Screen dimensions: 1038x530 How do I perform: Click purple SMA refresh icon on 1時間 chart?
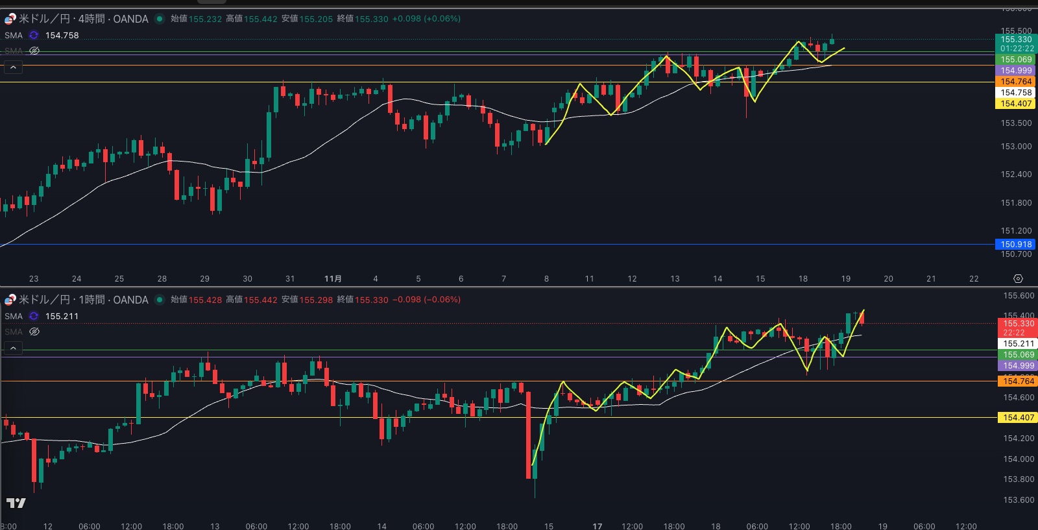pos(34,317)
